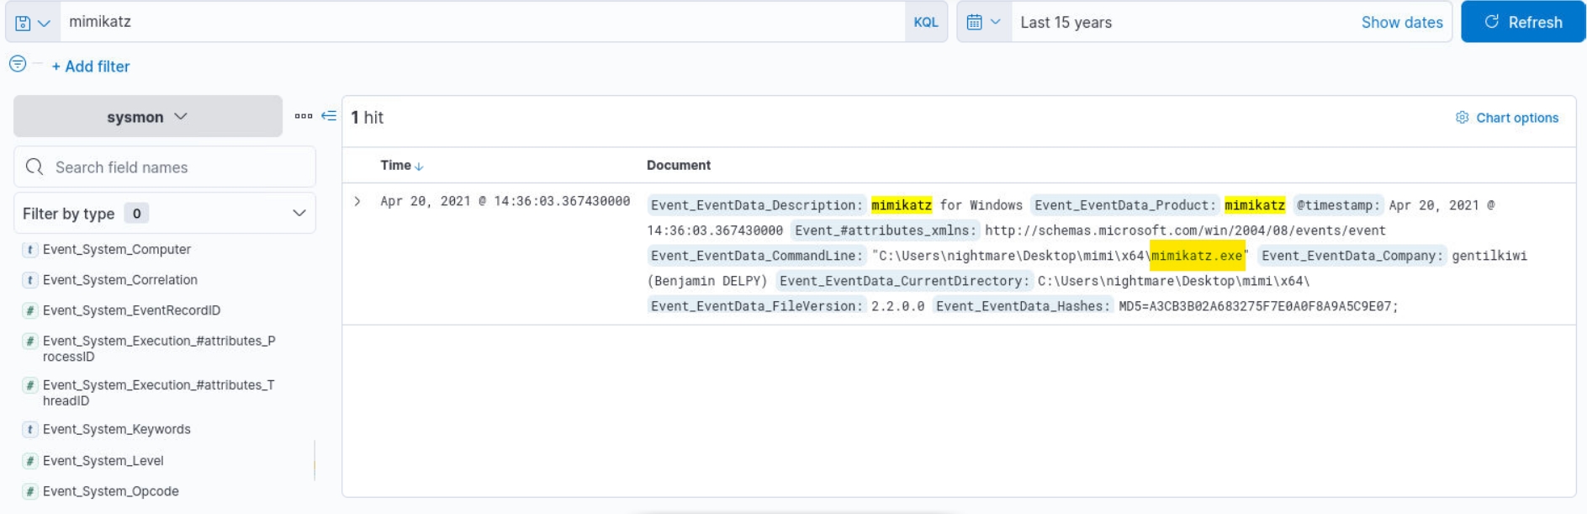The height and width of the screenshot is (514, 1587).
Task: Click the Add filter link
Action: point(91,66)
